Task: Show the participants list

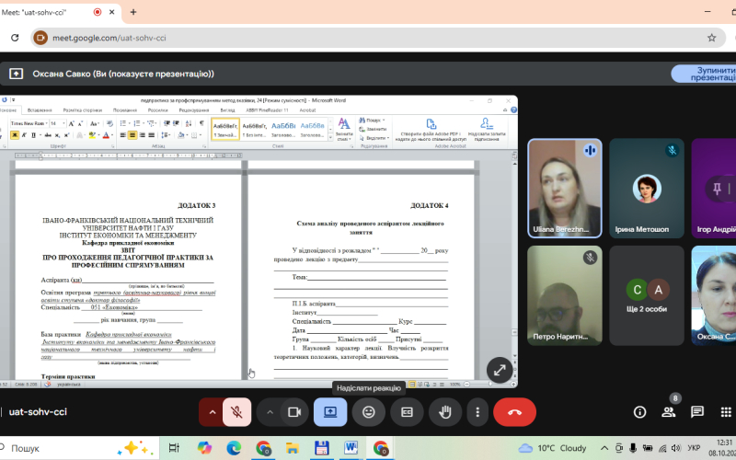Action: pos(669,412)
